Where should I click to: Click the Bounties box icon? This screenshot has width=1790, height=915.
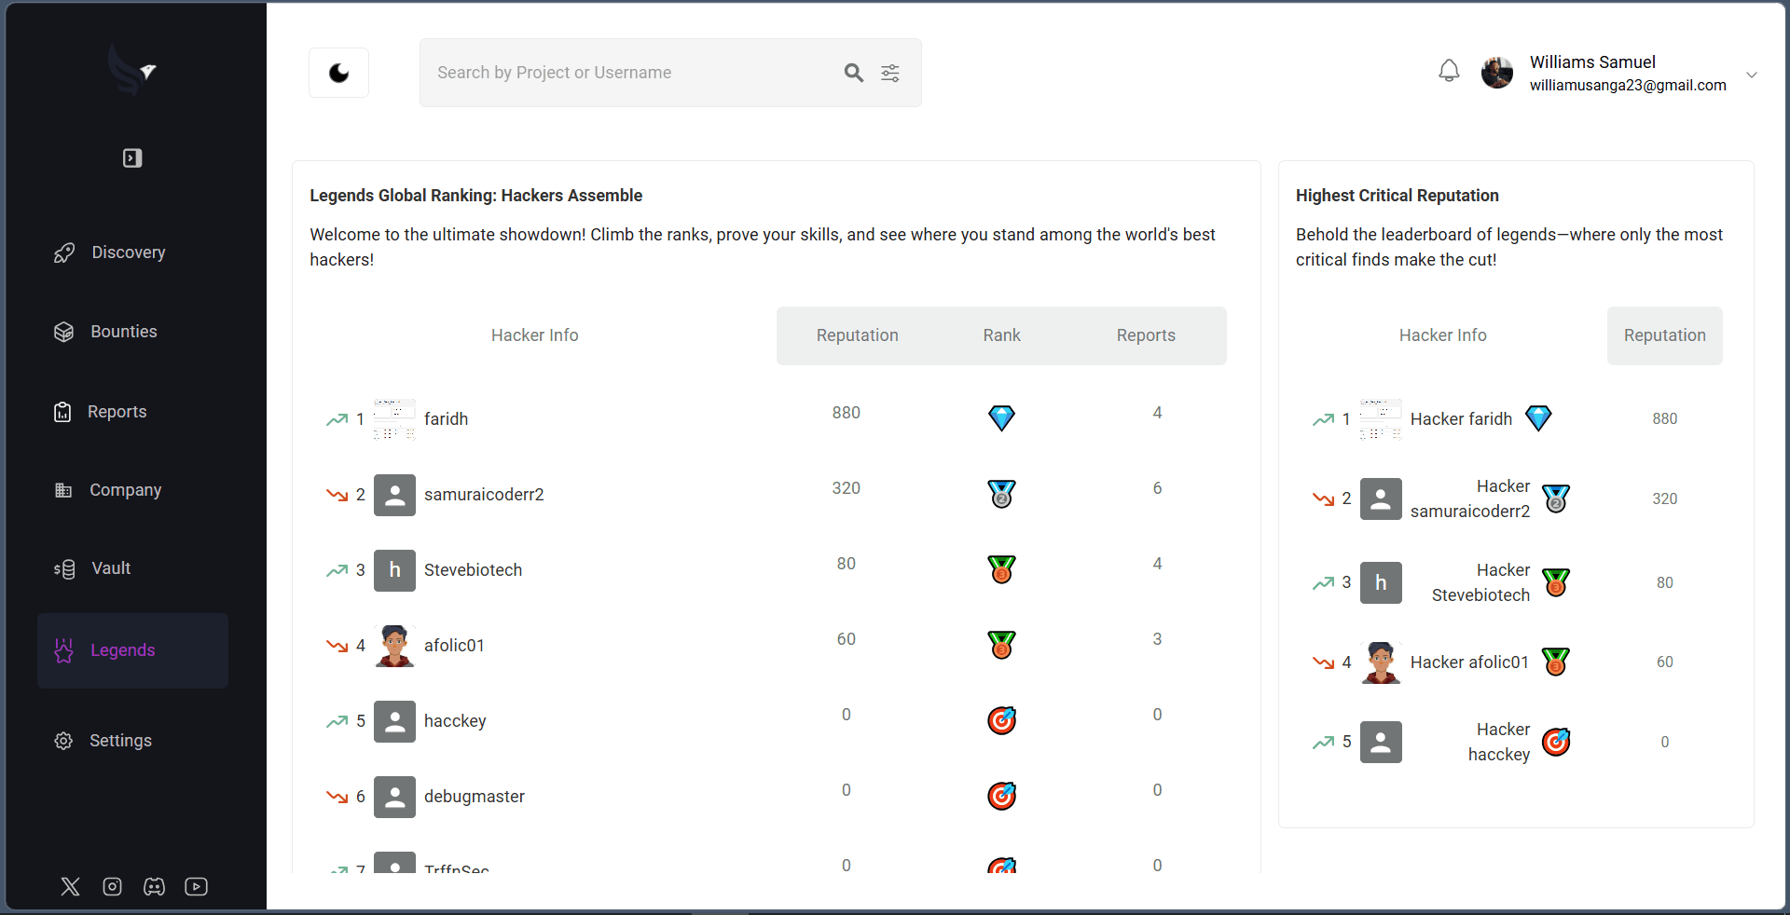(63, 332)
